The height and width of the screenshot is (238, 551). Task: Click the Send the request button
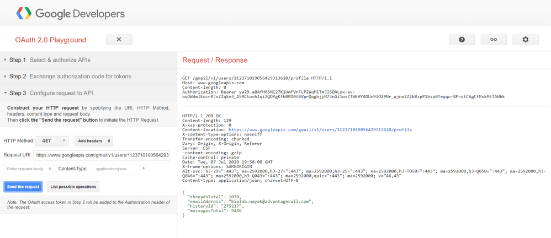pyautogui.click(x=23, y=187)
